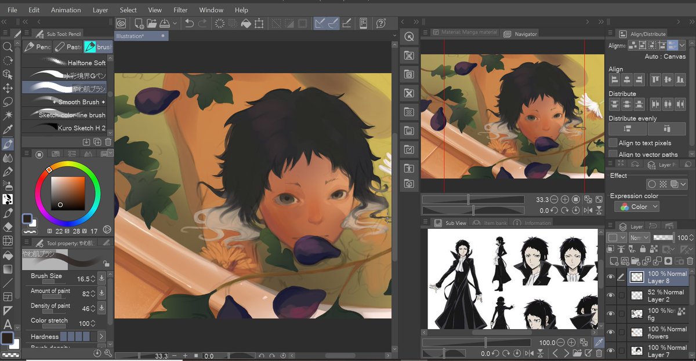Toggle visibility of Layer 8
This screenshot has height=361, width=696.
click(610, 278)
